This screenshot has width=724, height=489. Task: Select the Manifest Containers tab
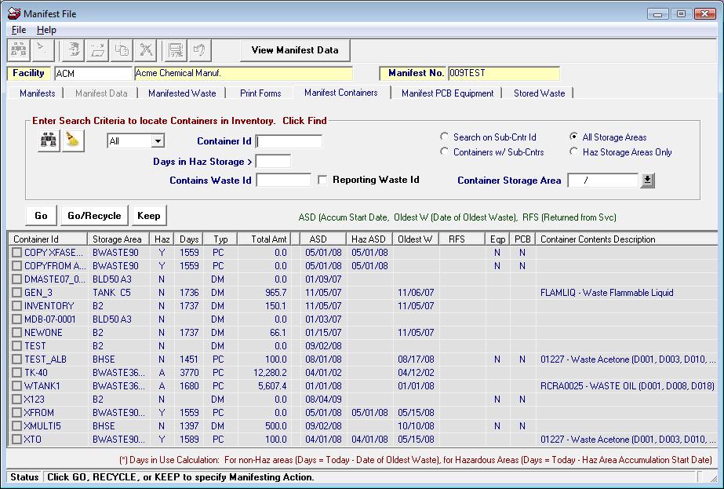pyautogui.click(x=340, y=93)
